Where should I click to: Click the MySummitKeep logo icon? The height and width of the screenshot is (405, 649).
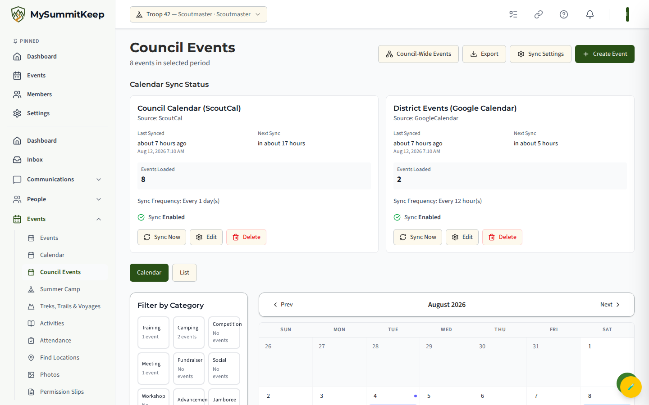(18, 14)
